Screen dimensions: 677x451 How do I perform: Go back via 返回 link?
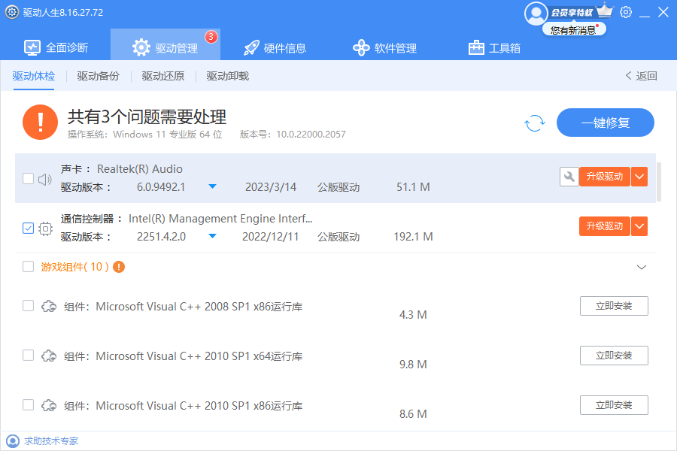tap(641, 76)
